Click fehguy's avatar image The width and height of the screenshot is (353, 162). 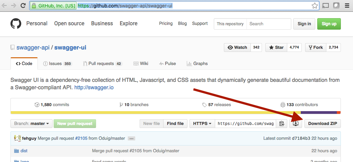(x=17, y=138)
